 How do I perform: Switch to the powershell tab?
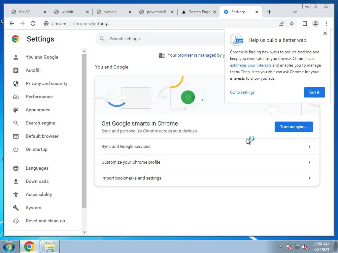[156, 12]
